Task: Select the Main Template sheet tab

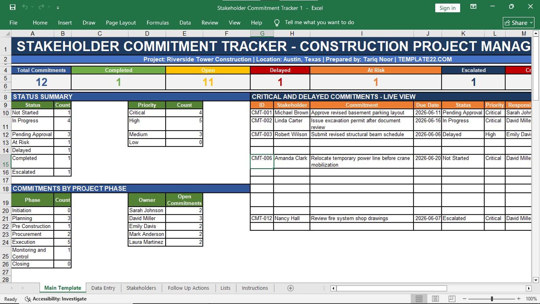Action: (63, 288)
